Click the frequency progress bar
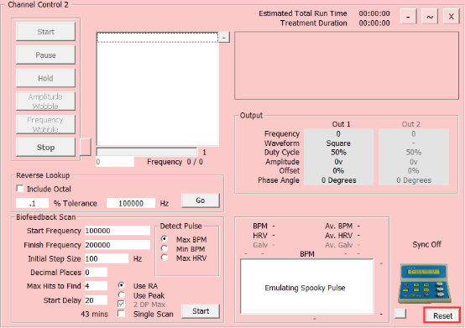Viewport: 465px width, 328px height. (147, 152)
